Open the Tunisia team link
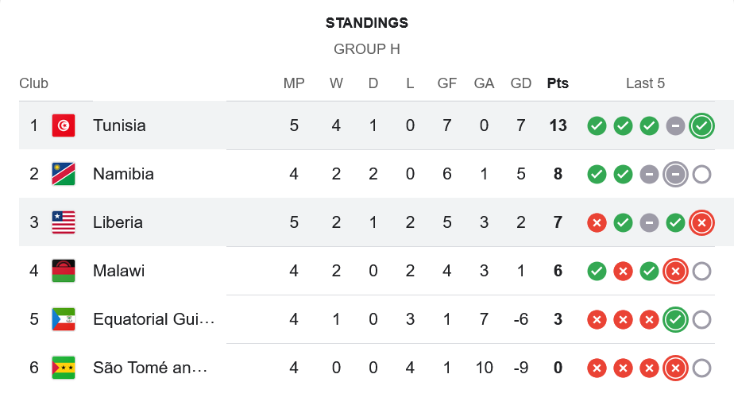734x405 pixels. [x=119, y=125]
